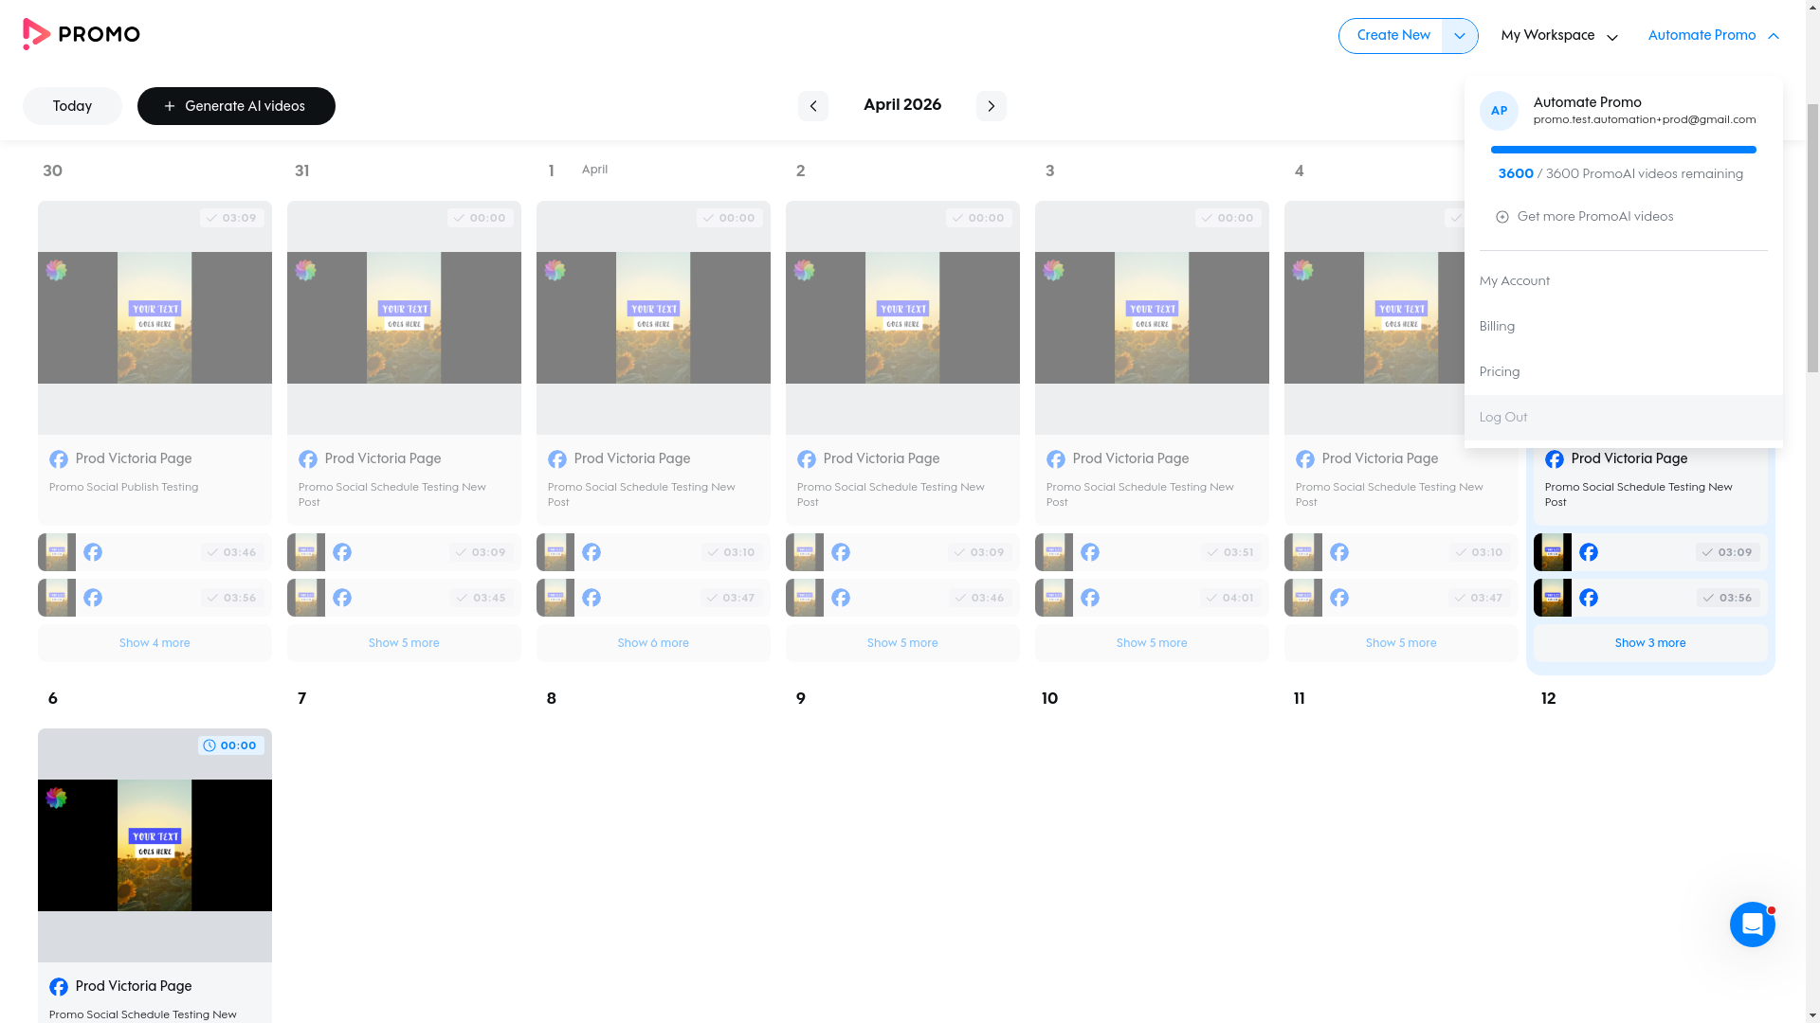Click the plus icon beside Get more PromoAI videos

point(1503,216)
